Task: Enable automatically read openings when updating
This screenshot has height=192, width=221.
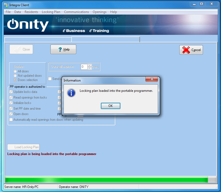Action: (x=11, y=120)
